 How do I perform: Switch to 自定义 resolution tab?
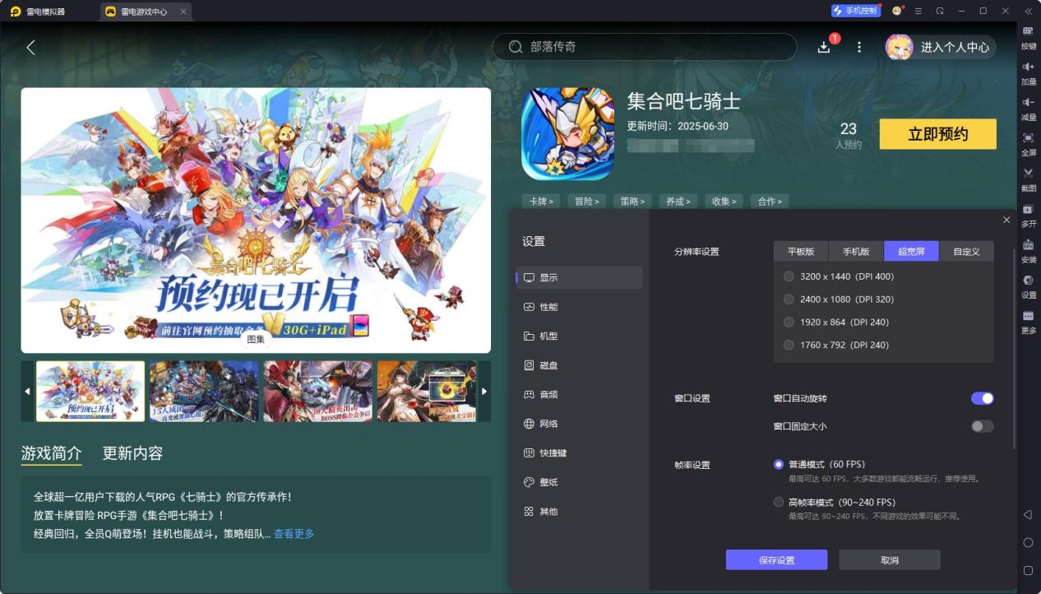click(x=966, y=251)
